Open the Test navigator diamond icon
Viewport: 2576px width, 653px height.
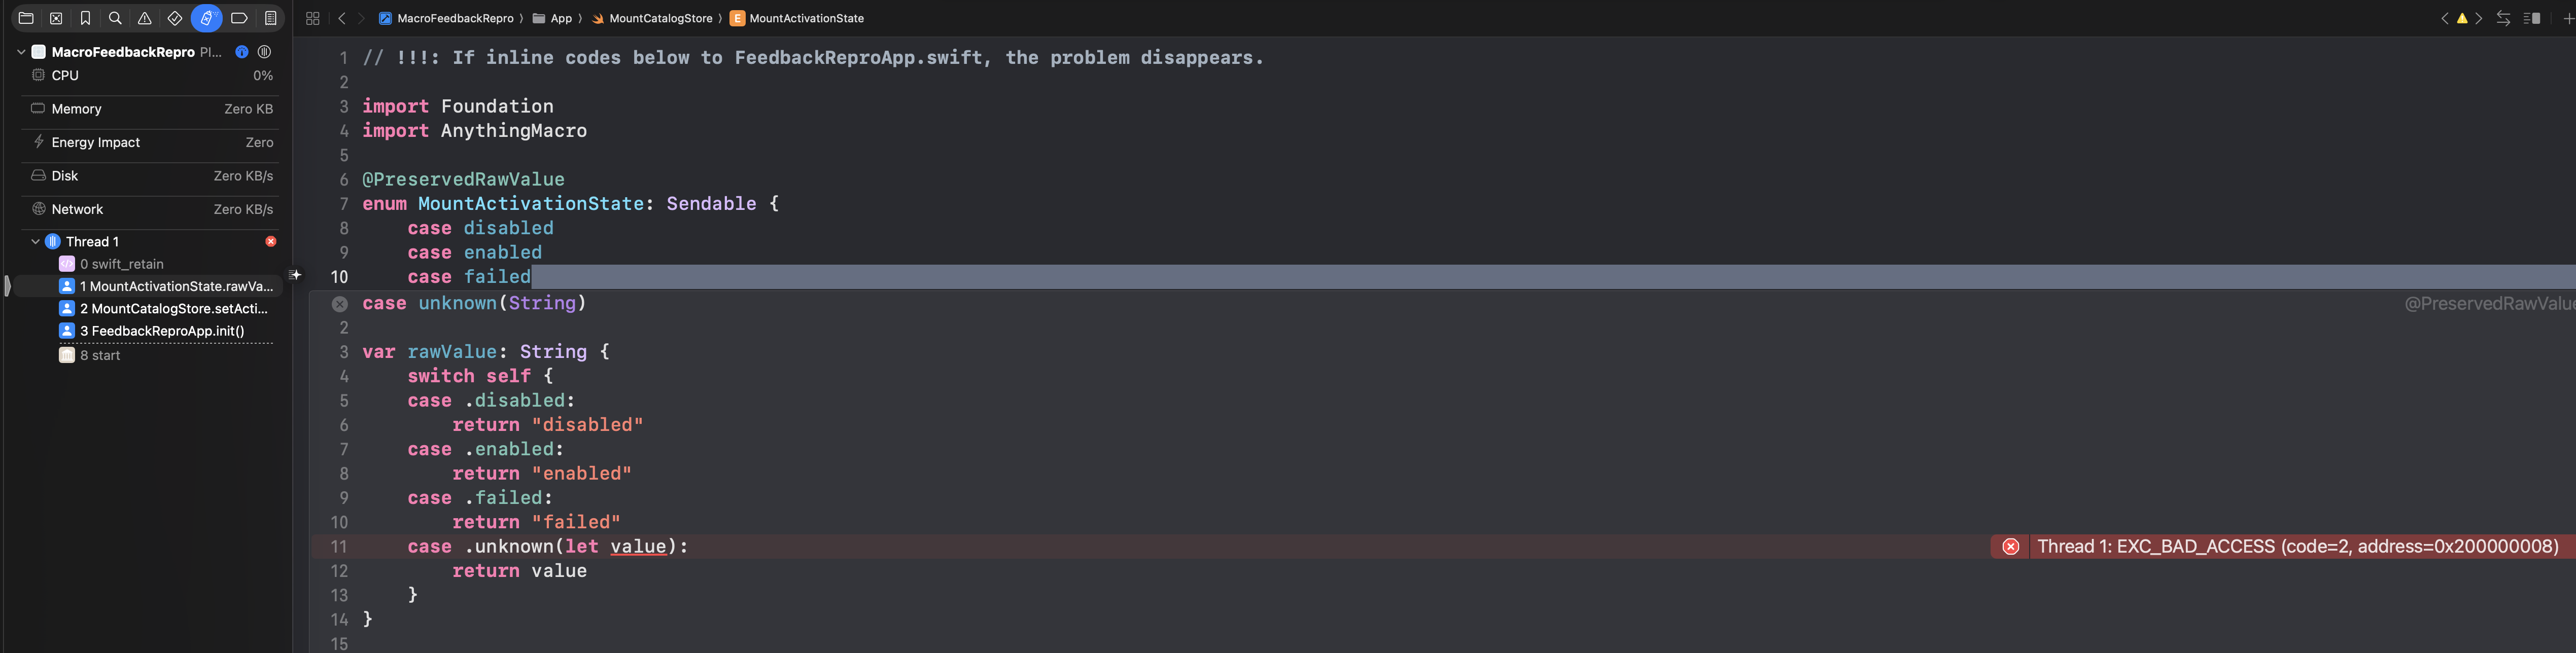175,18
